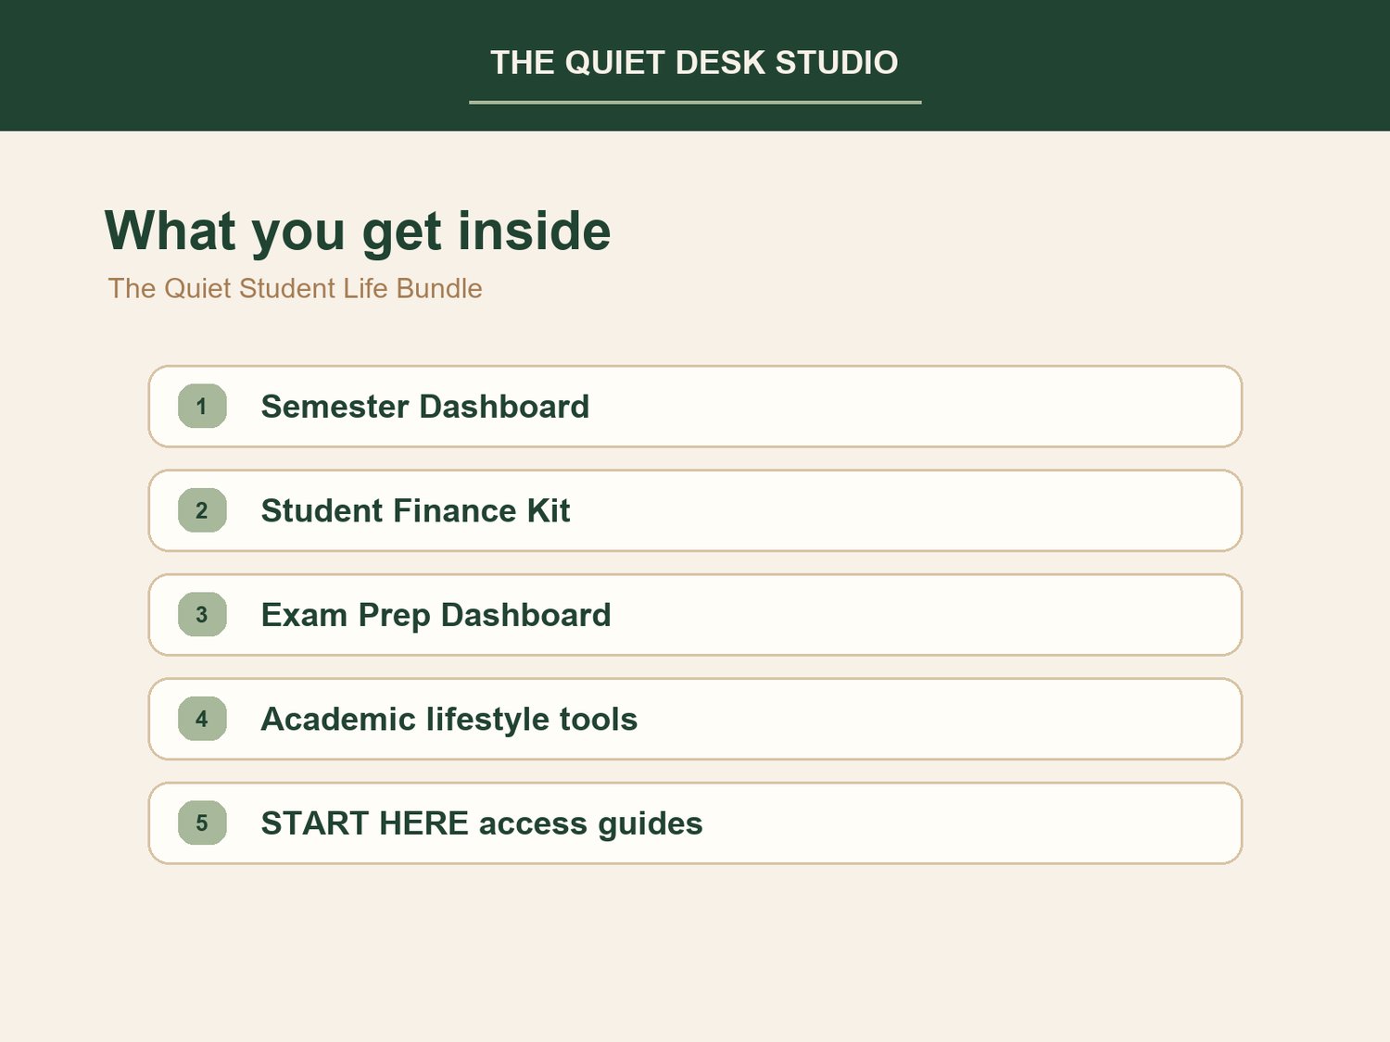Click the Academic lifestyle tools label text
Image resolution: width=1390 pixels, height=1042 pixels.
(449, 719)
